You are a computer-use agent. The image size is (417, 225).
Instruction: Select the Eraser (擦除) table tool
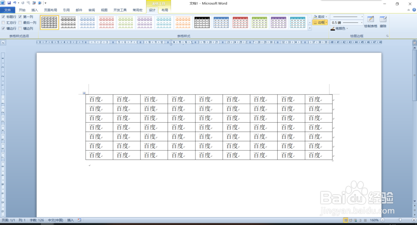tap(383, 22)
